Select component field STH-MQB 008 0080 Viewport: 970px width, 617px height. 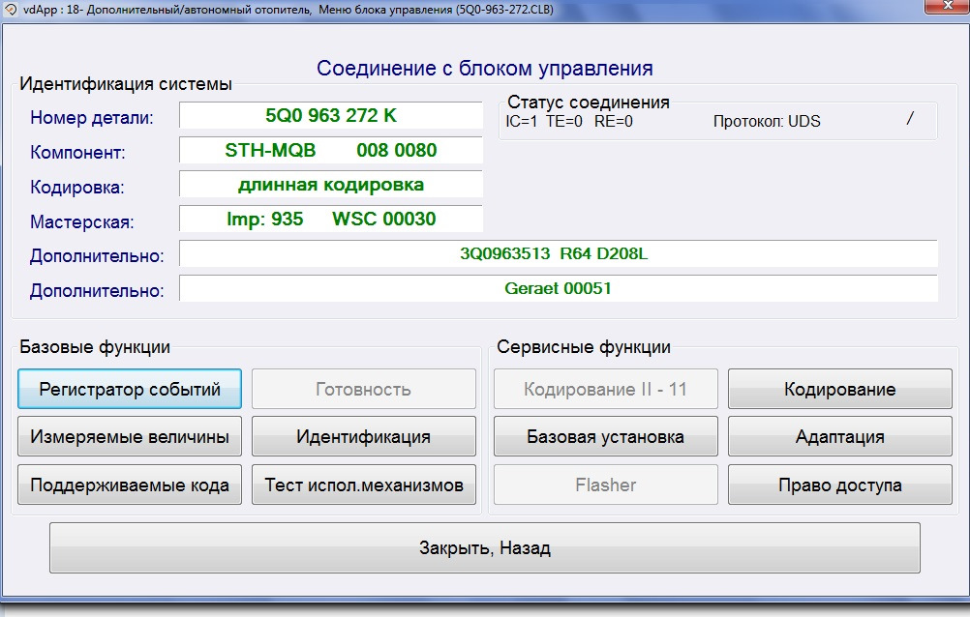[331, 150]
